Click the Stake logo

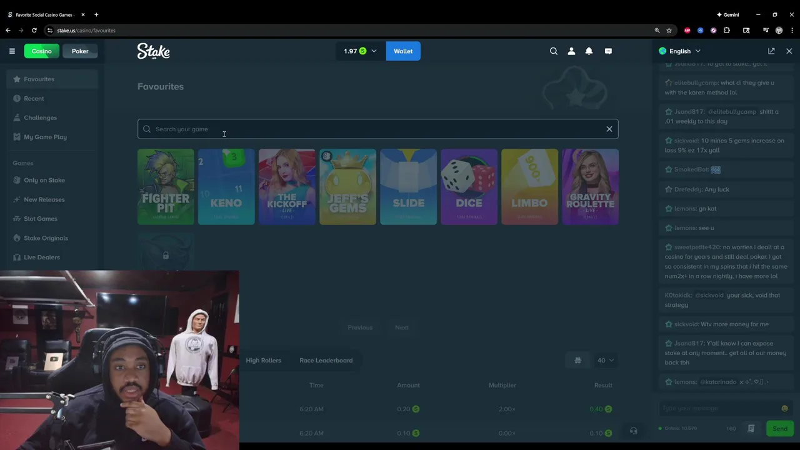coord(153,51)
